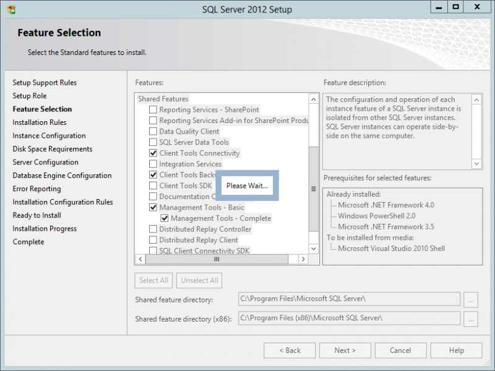Screen dimensions: 495x371
Task: Click the Shared feature directory (x86) field
Action: pos(349,318)
